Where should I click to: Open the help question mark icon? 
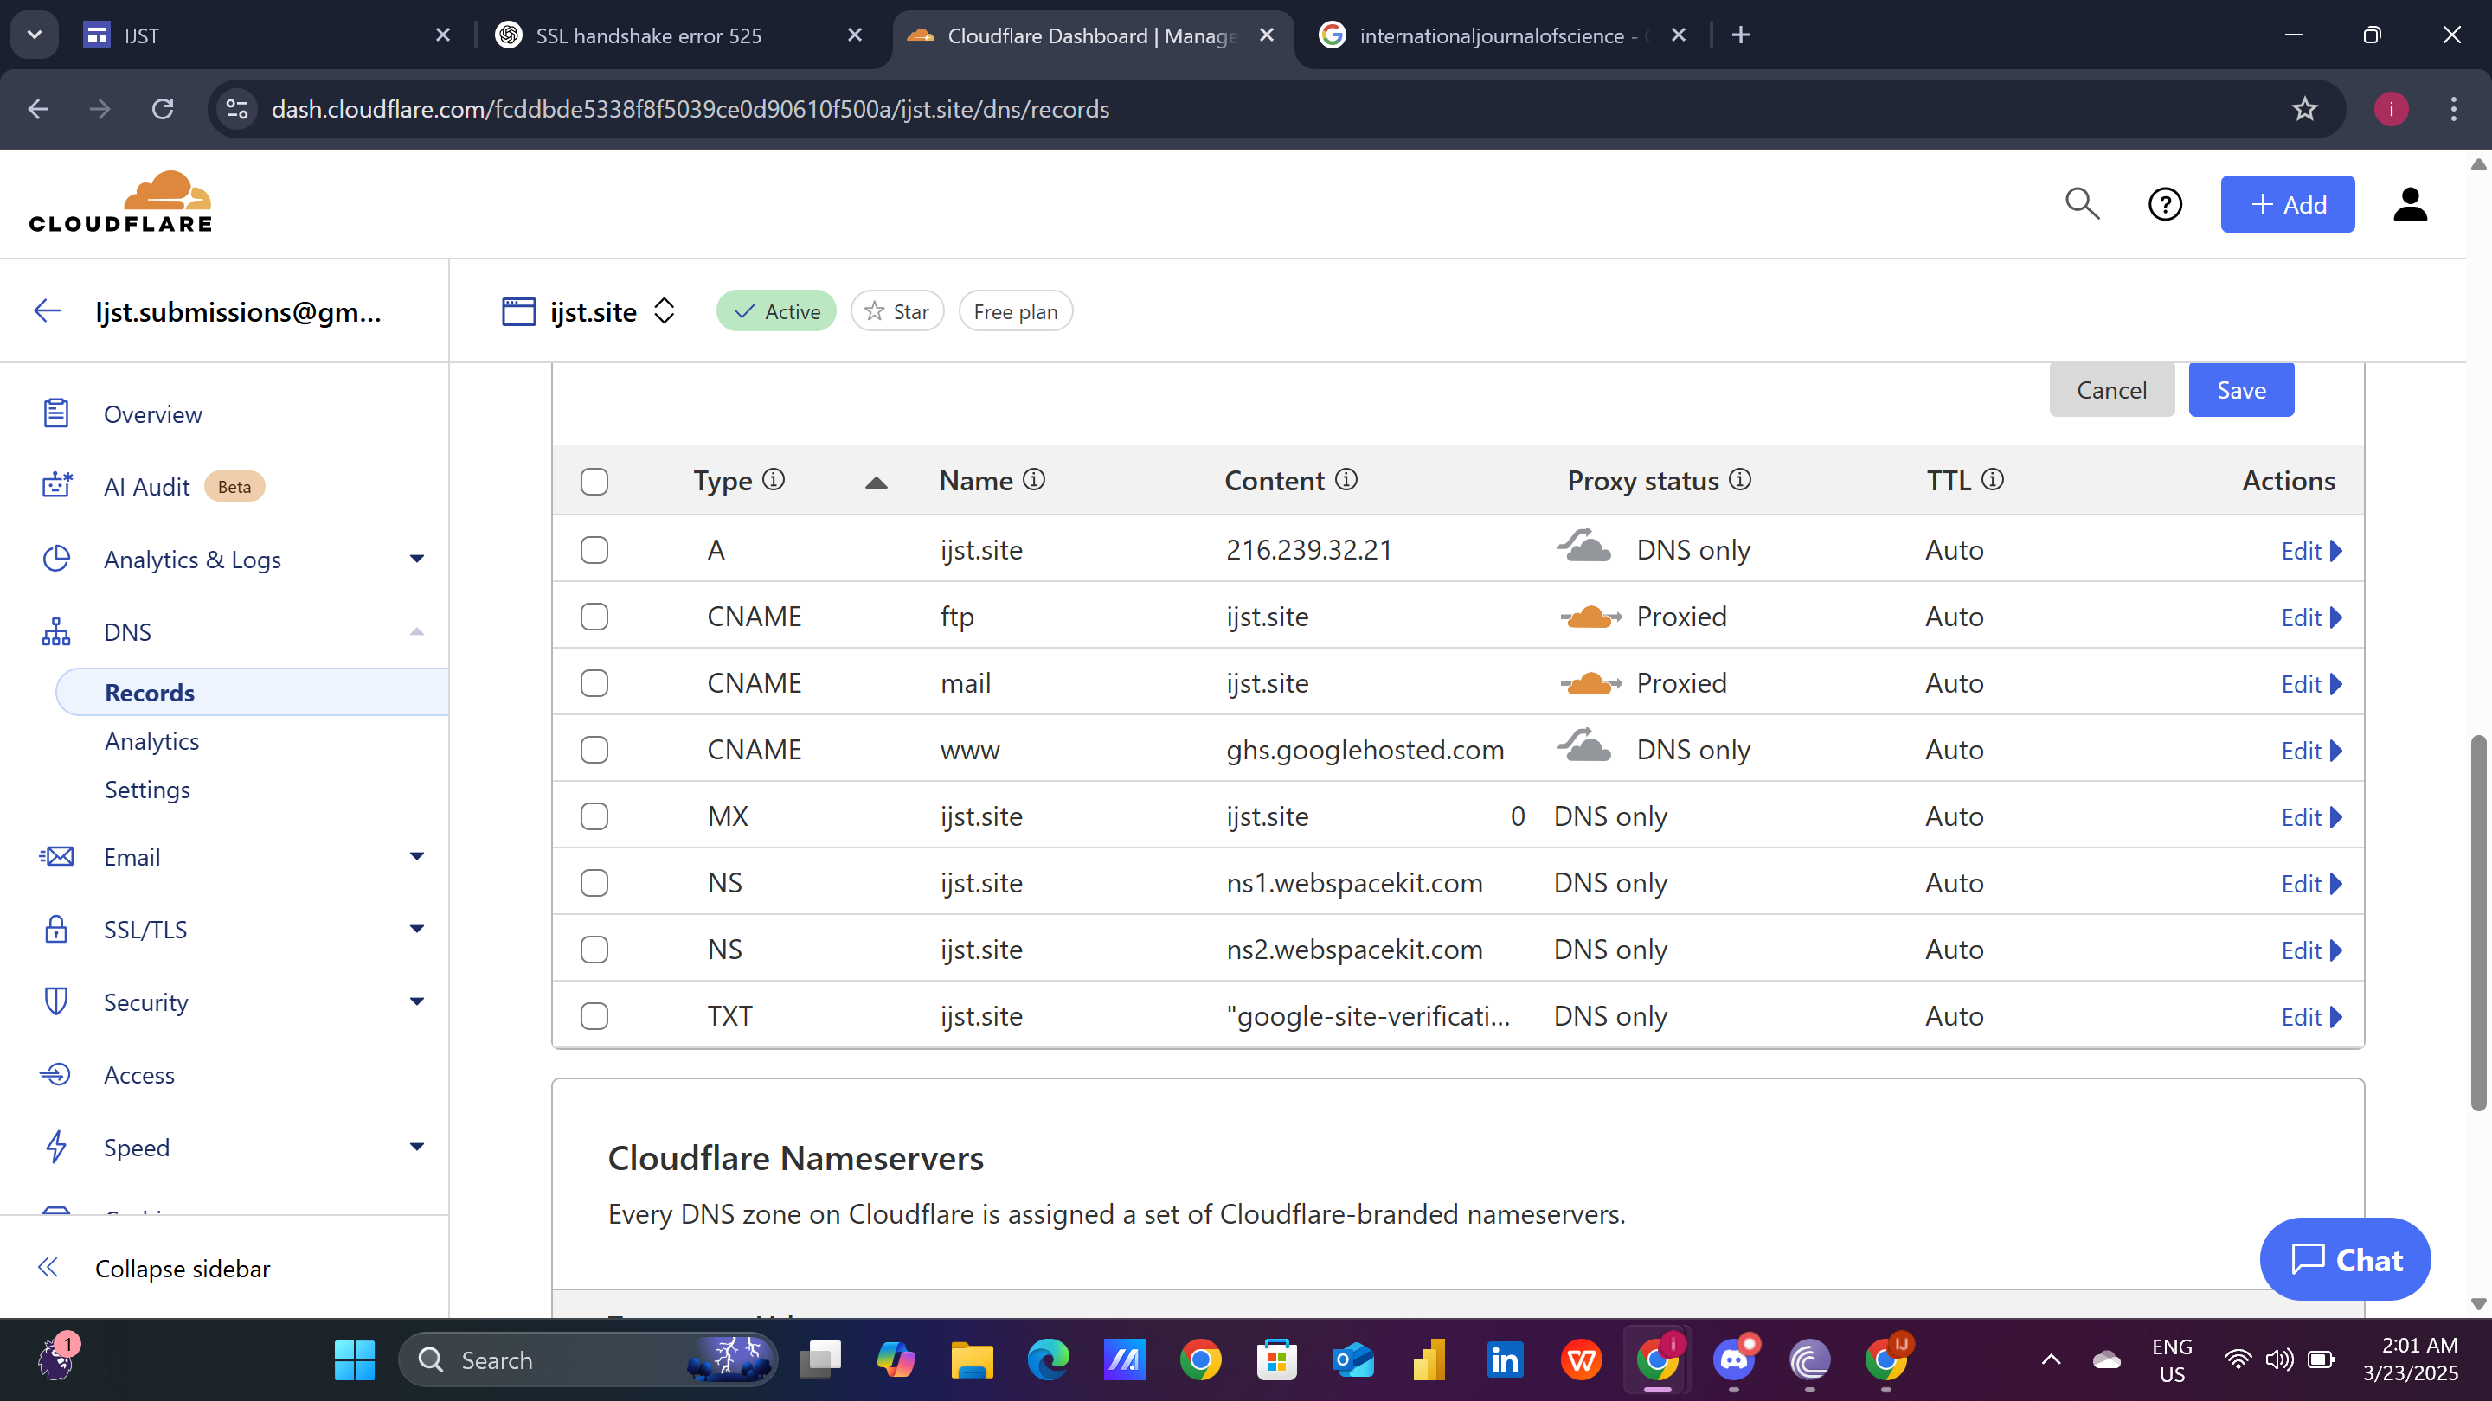pos(2164,204)
